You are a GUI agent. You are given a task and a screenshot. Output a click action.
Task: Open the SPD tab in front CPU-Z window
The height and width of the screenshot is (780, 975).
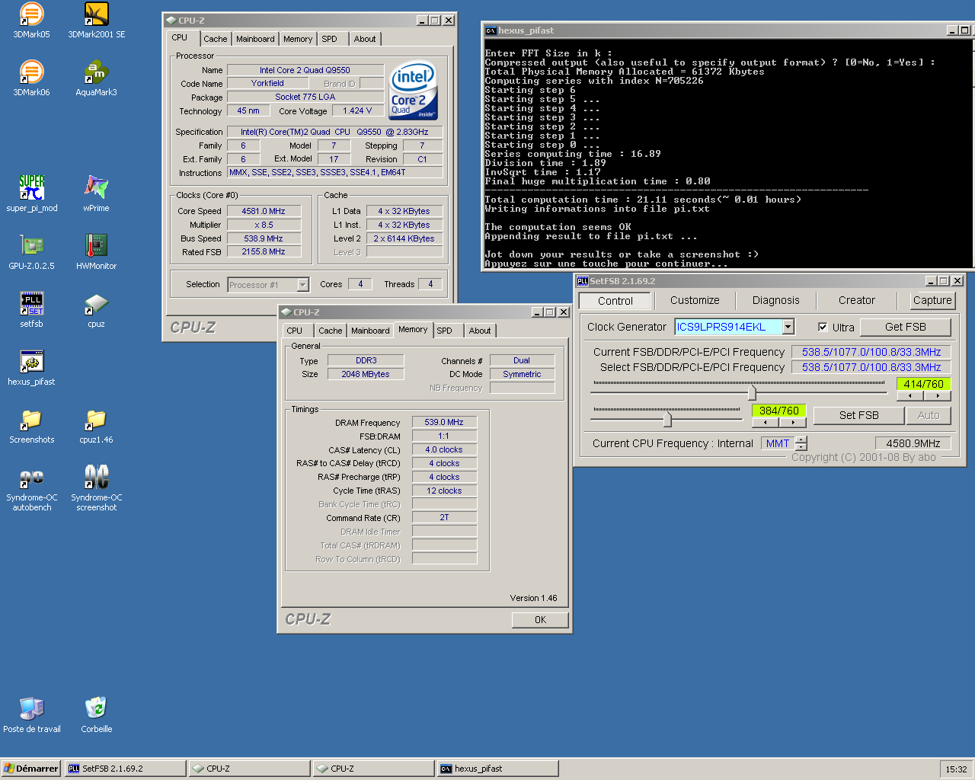pyautogui.click(x=445, y=331)
